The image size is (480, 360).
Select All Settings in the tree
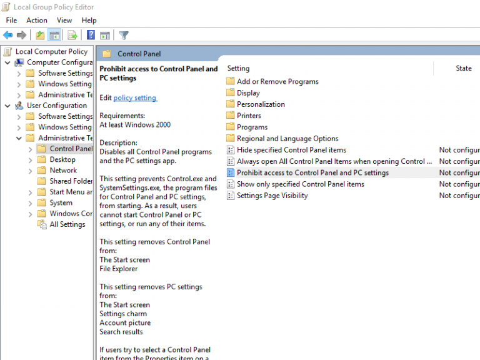click(x=67, y=224)
